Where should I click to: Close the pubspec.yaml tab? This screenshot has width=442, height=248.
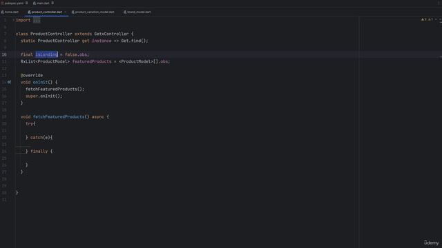26,3
